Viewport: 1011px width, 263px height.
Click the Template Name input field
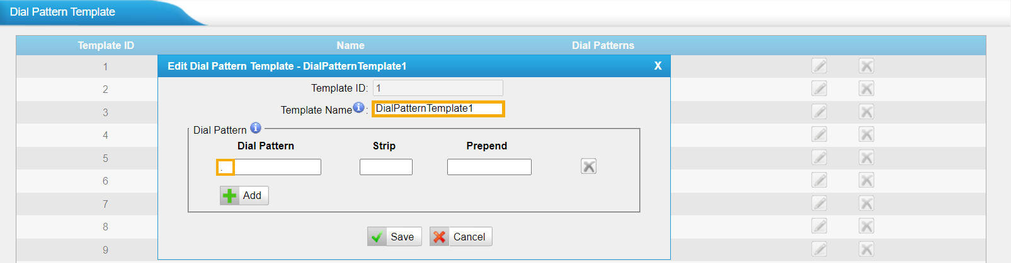point(438,109)
